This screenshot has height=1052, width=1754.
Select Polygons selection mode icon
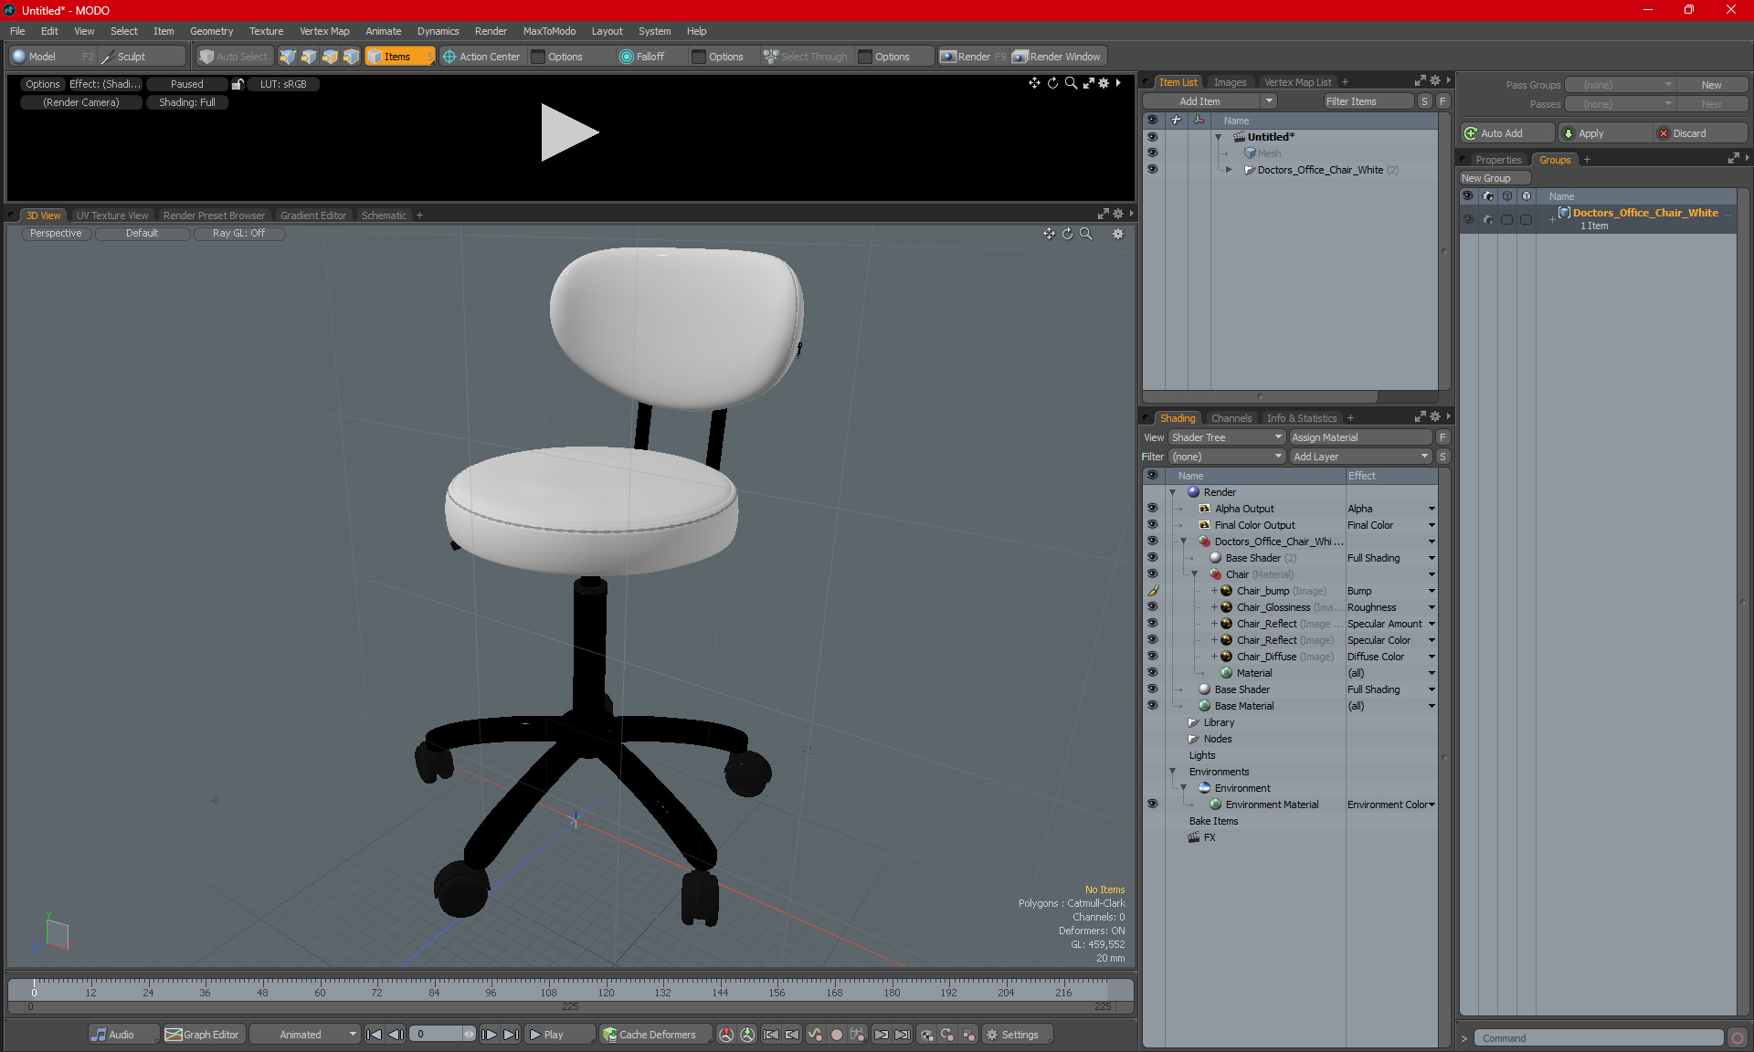(x=330, y=57)
